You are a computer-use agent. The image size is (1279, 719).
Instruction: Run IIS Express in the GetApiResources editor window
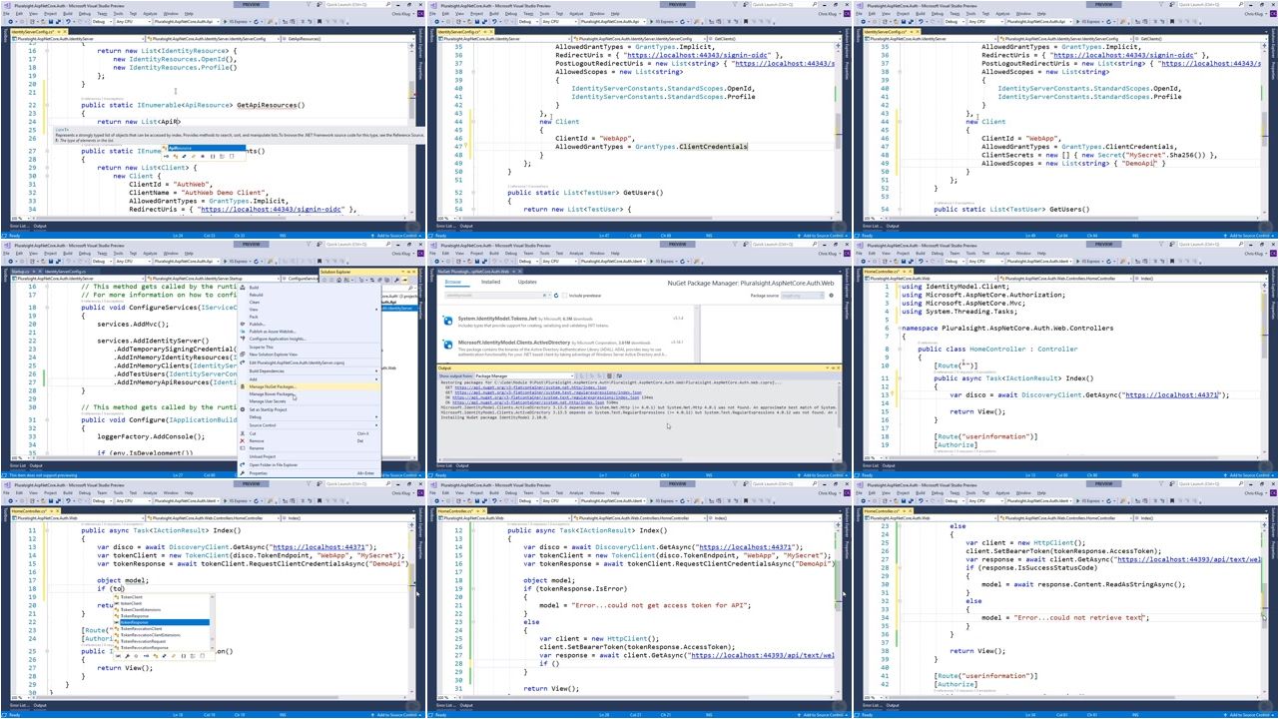pos(236,21)
